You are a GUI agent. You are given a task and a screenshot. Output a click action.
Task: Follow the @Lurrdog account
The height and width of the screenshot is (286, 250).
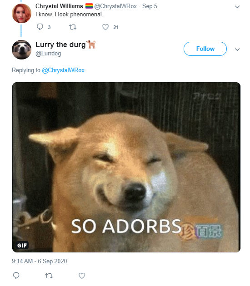click(x=205, y=49)
